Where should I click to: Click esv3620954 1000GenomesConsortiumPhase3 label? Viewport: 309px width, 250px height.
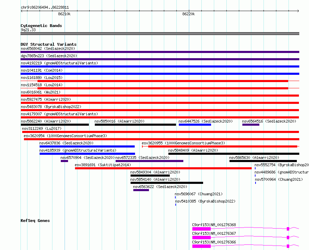(65, 136)
